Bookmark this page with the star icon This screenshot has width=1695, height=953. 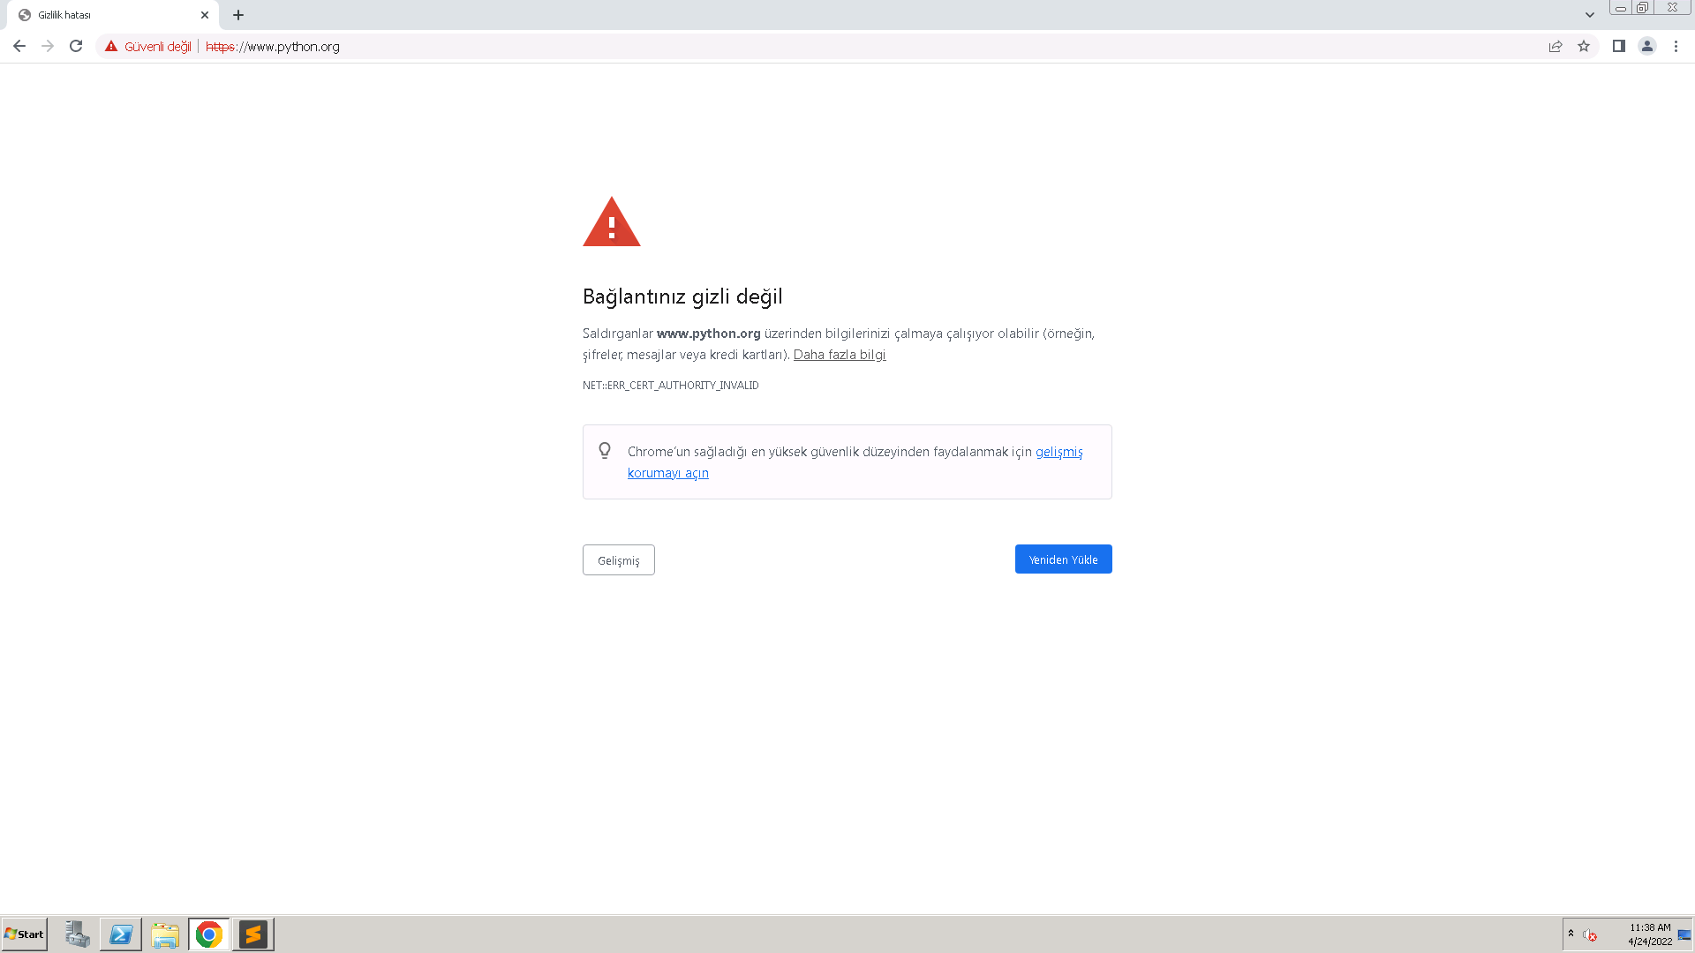pyautogui.click(x=1584, y=47)
